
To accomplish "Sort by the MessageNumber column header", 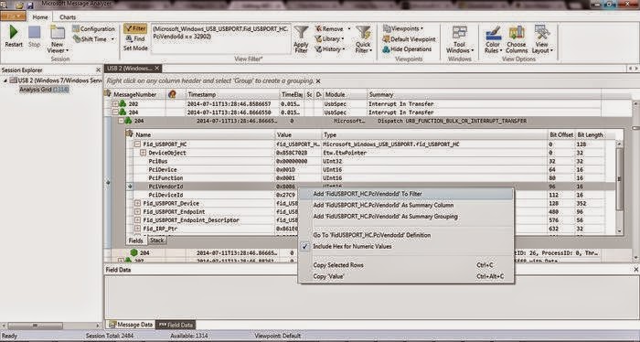I will tap(134, 94).
